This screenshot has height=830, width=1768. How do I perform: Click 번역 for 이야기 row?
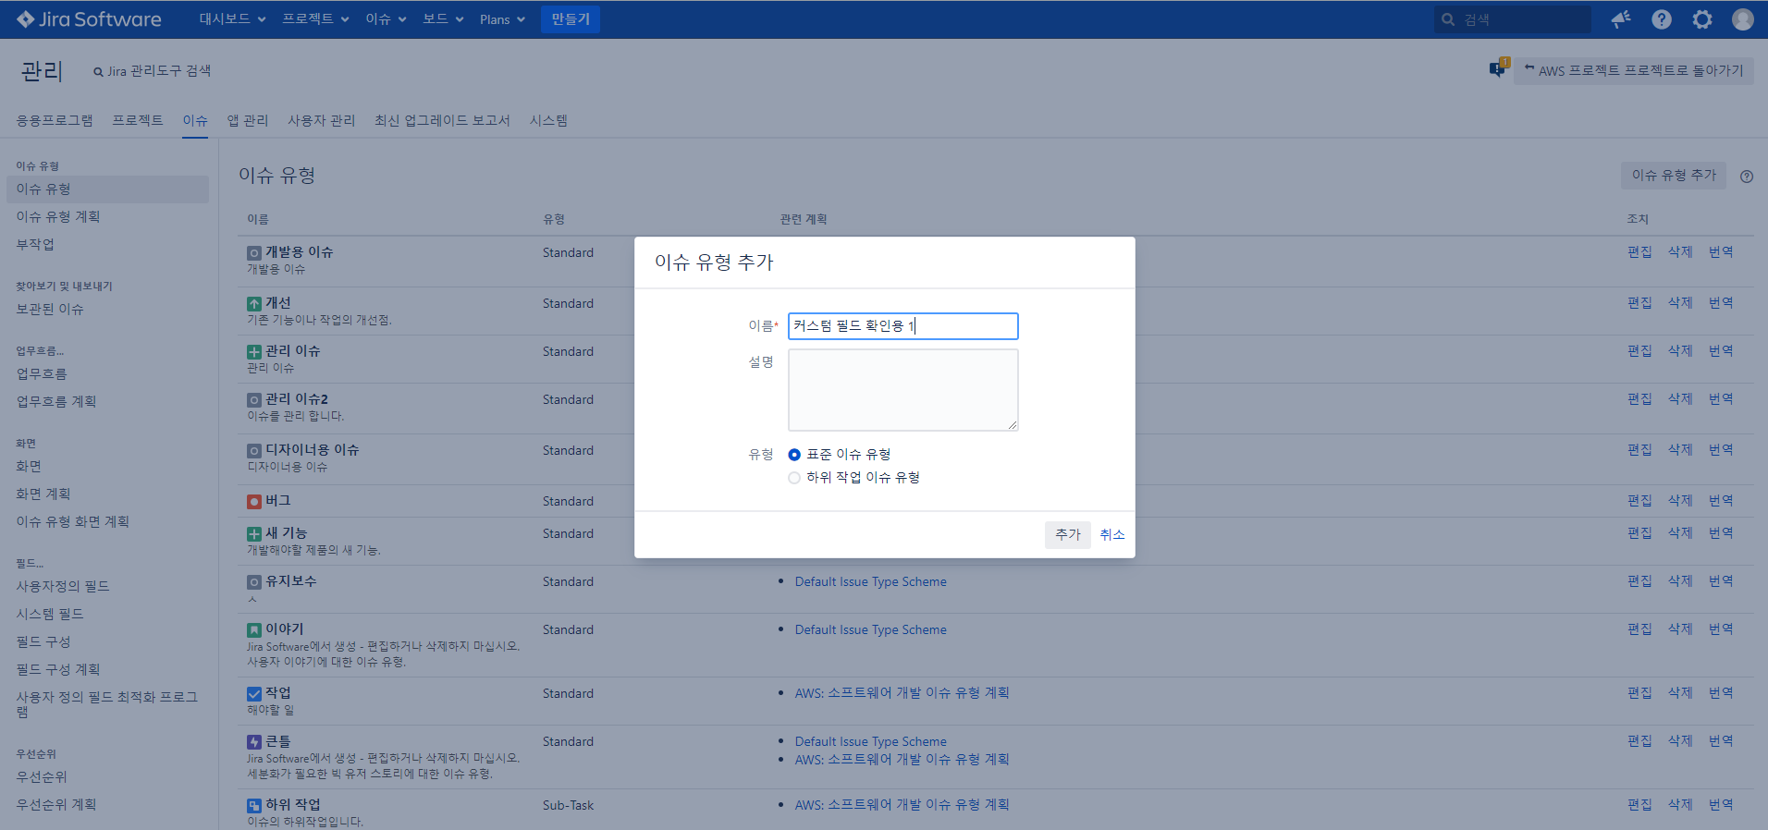click(x=1721, y=629)
